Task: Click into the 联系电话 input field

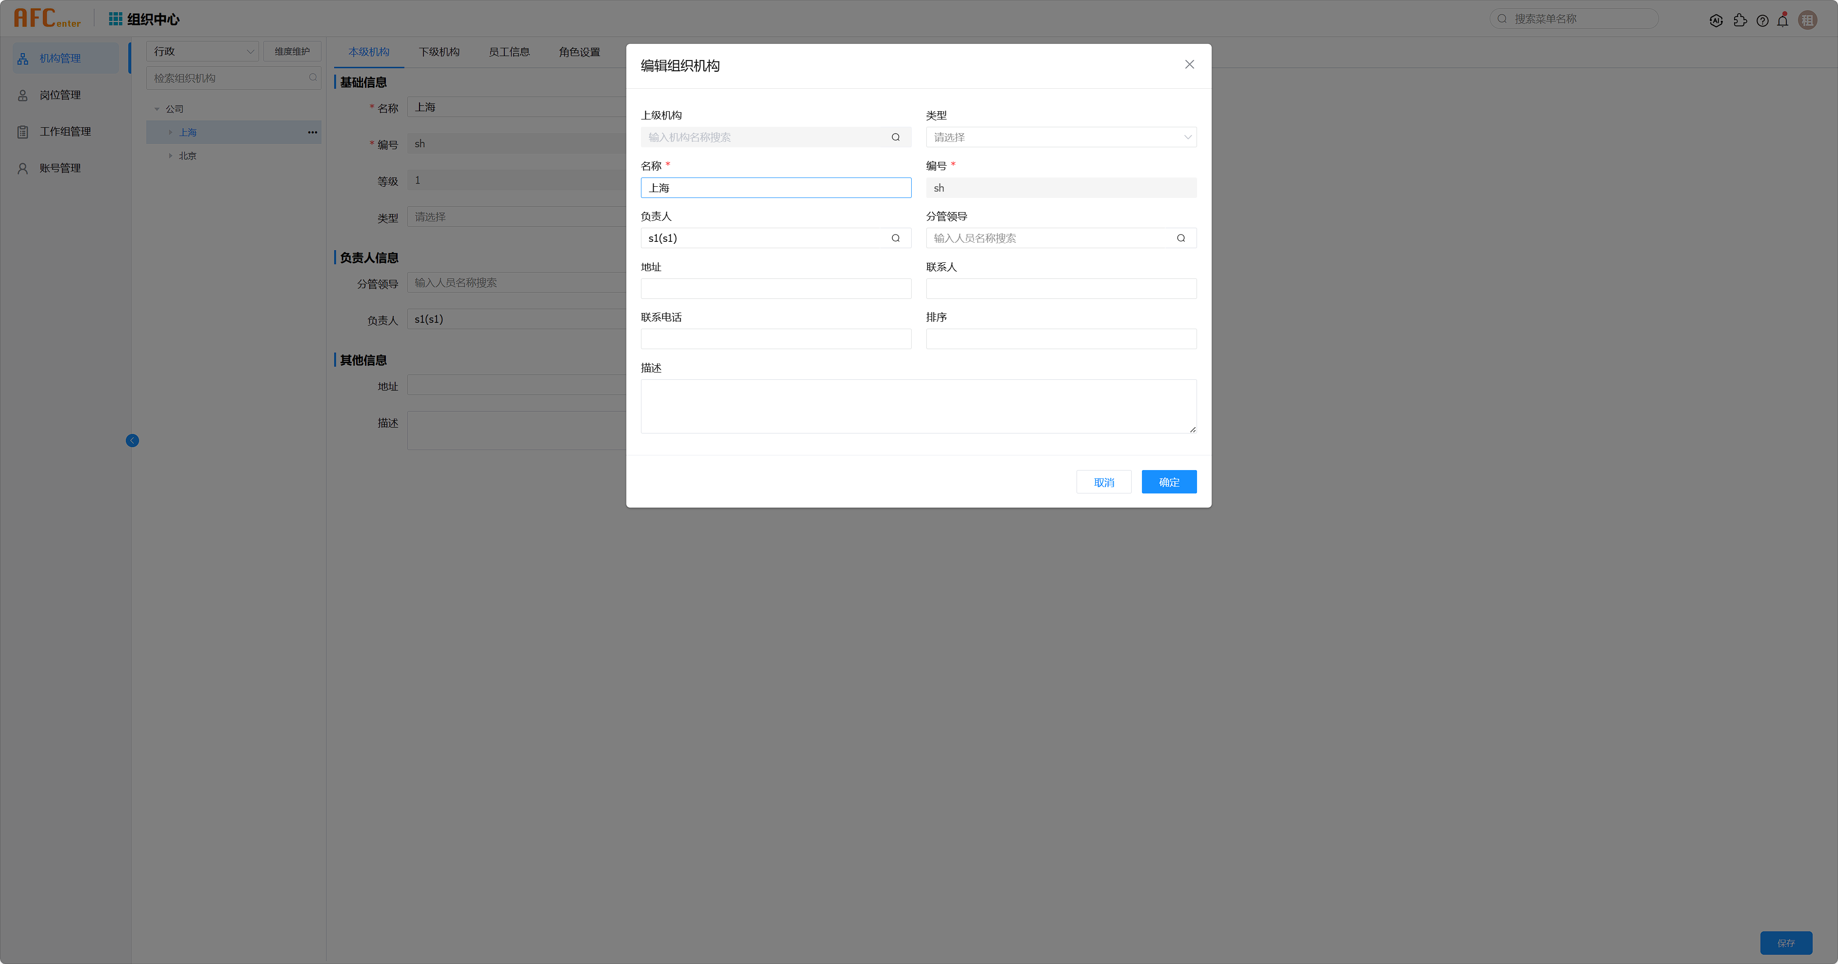Action: coord(776,339)
